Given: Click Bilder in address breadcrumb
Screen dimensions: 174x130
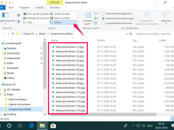Looking at the screenshot, I should click(42, 34).
